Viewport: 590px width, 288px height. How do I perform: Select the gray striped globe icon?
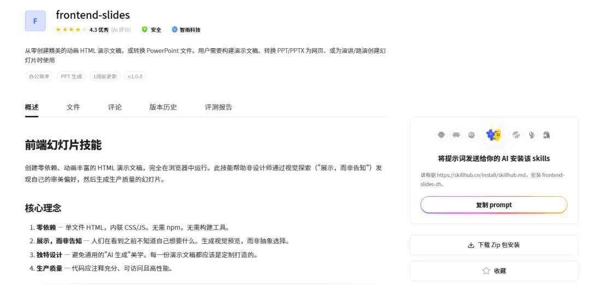pos(516,135)
